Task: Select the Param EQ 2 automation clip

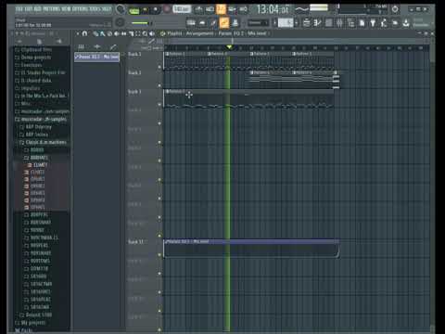Action: pos(251,249)
